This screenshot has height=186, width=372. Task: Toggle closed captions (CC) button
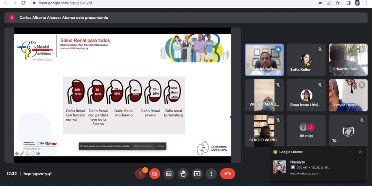169,174
